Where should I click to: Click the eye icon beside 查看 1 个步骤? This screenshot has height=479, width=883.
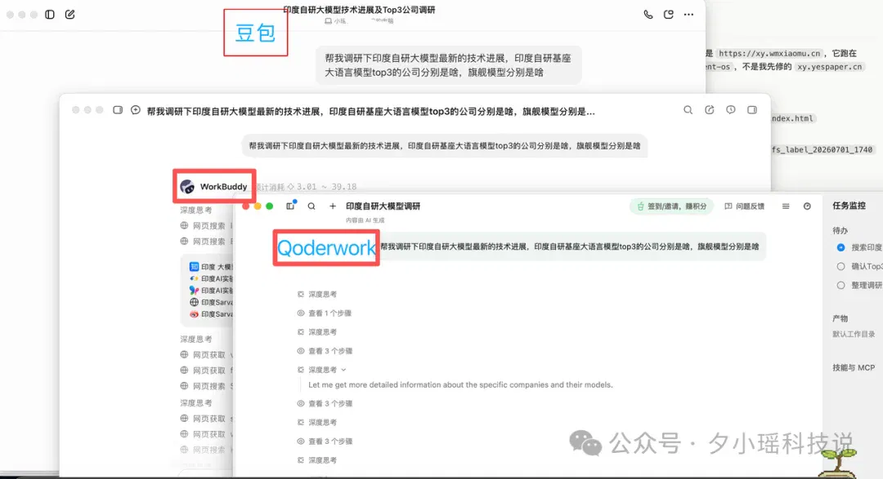(x=301, y=313)
